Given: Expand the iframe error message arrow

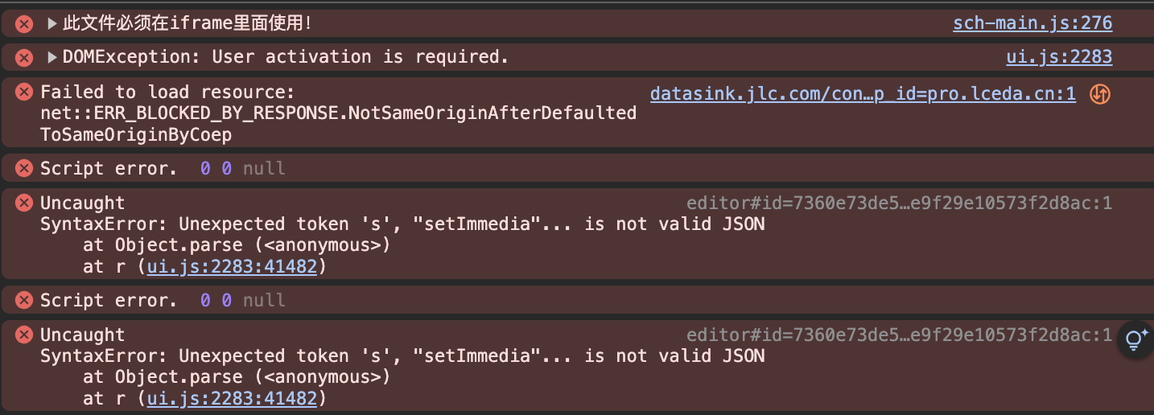Looking at the screenshot, I should click(x=52, y=24).
